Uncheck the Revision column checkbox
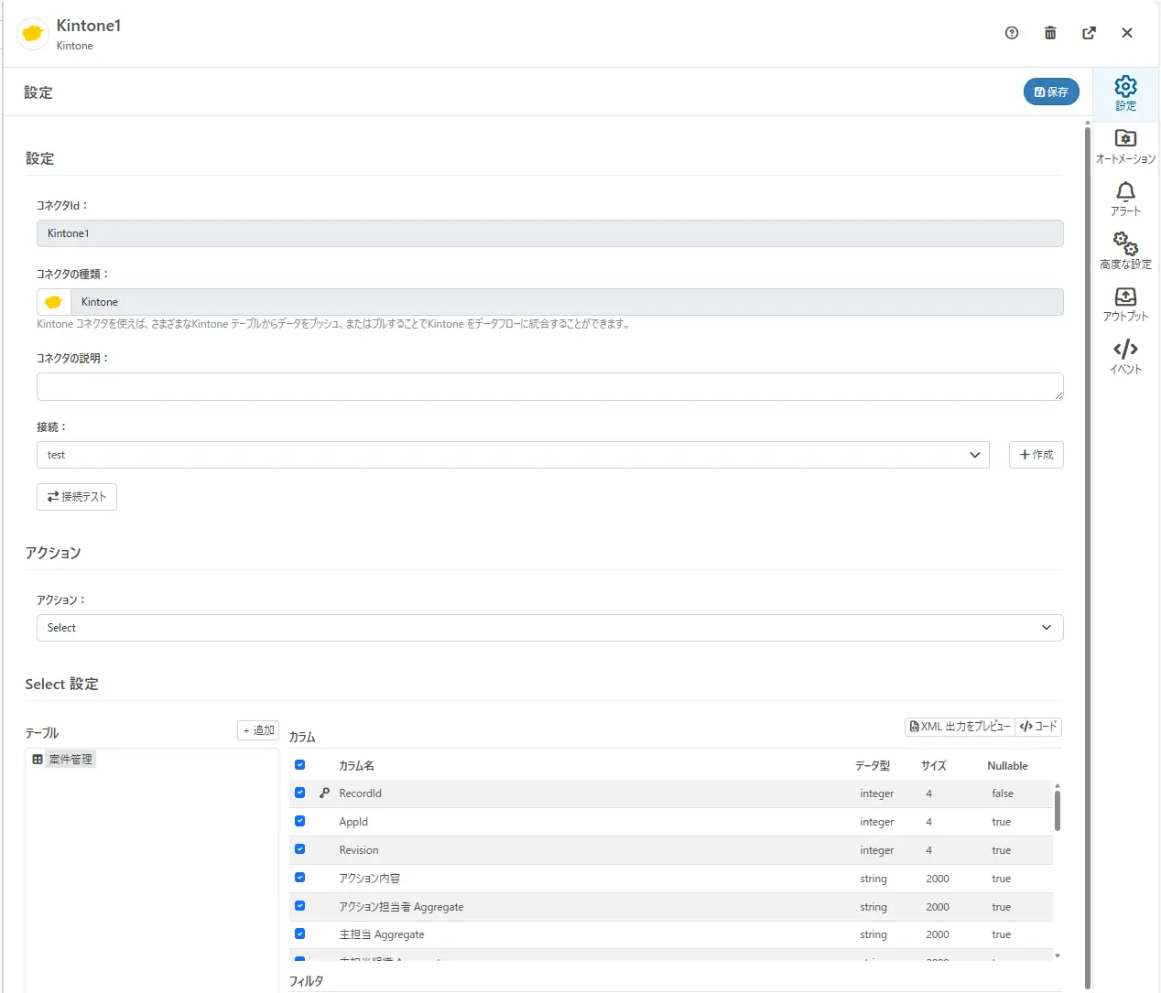 [299, 849]
